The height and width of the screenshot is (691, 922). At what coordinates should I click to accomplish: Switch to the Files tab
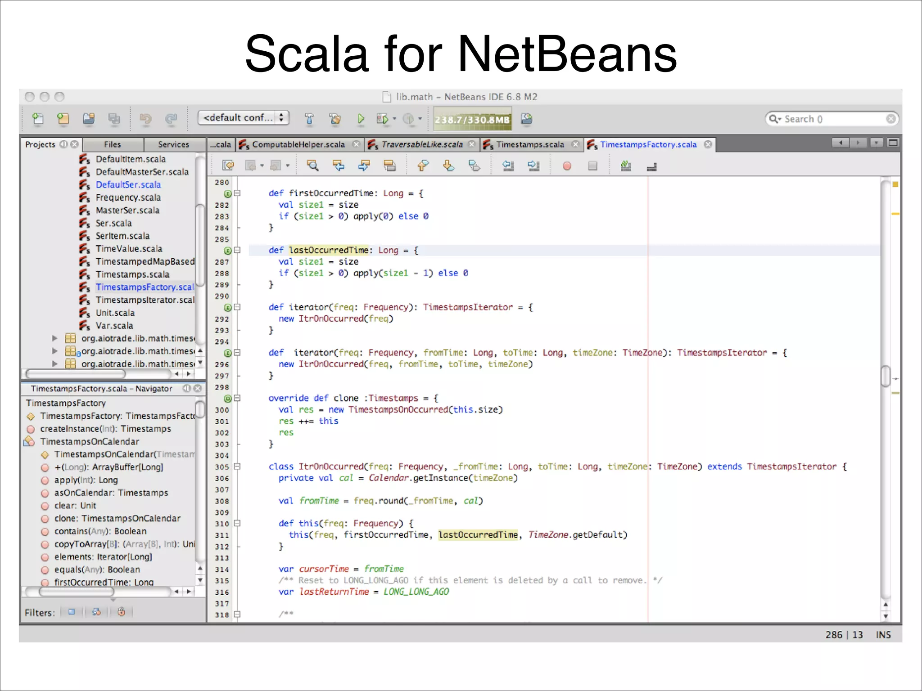pyautogui.click(x=113, y=144)
